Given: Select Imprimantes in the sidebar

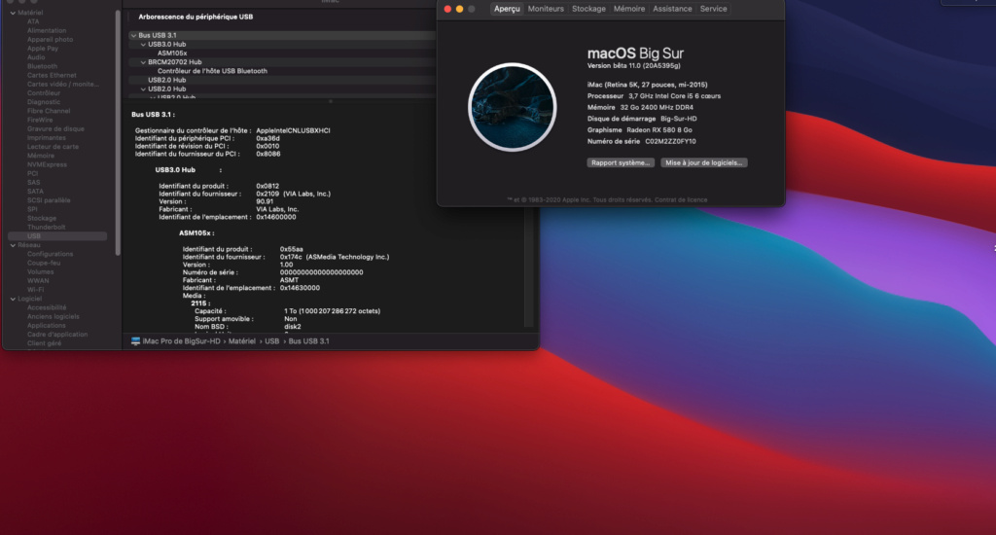Looking at the screenshot, I should point(47,138).
